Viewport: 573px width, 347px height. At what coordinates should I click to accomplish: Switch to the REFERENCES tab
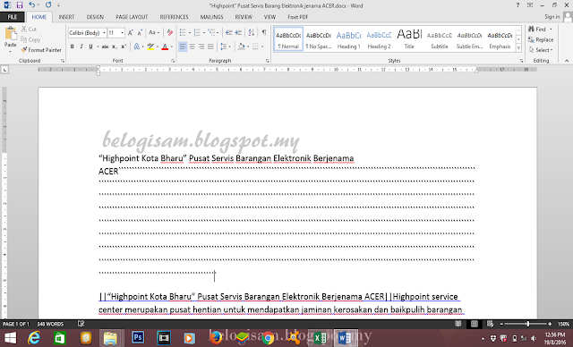(174, 17)
